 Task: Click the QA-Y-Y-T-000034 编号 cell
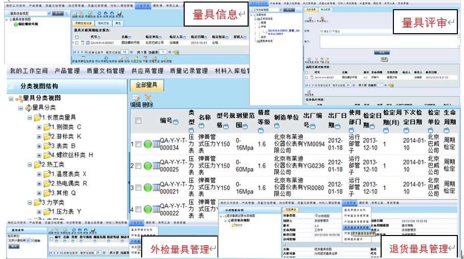(x=173, y=144)
